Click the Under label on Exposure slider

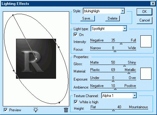[95, 78]
